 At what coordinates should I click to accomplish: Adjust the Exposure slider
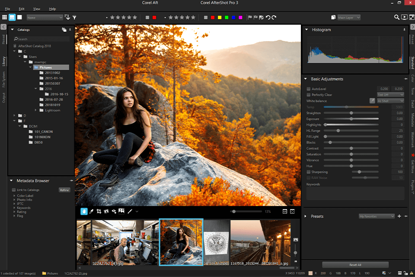pyautogui.click(x=351, y=119)
